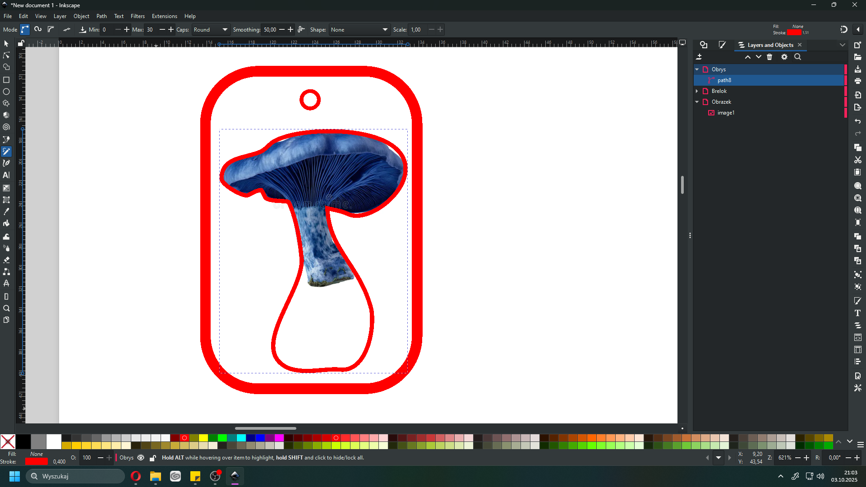Viewport: 866px width, 487px height.
Task: Select the Node editing tool
Action: [x=6, y=55]
